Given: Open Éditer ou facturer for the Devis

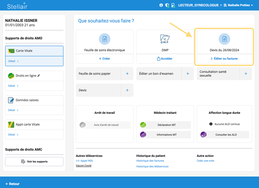Looking at the screenshot, I should click(224, 59).
